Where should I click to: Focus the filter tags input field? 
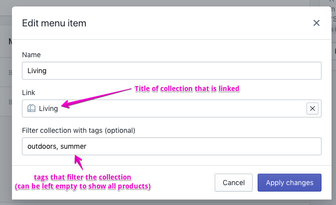pyautogui.click(x=172, y=146)
